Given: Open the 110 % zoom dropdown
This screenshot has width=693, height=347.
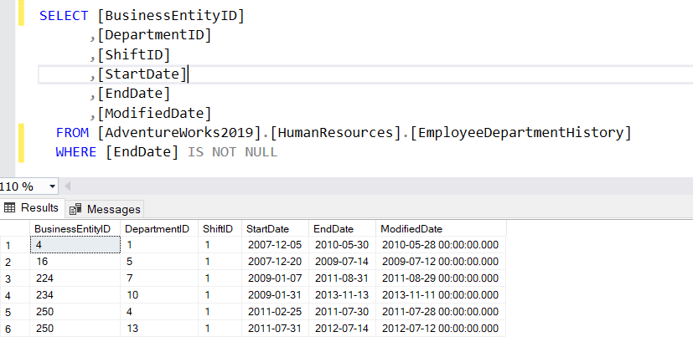Looking at the screenshot, I should [54, 186].
